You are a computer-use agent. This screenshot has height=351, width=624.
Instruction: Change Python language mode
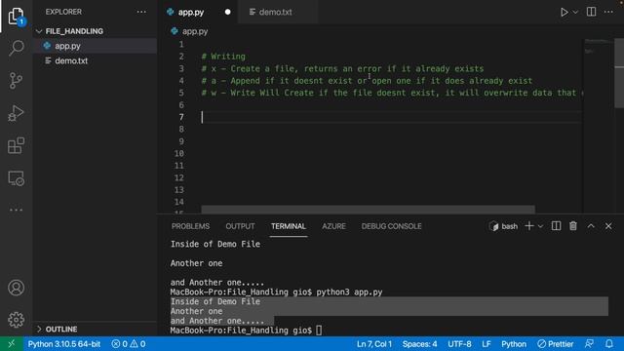[x=514, y=344]
